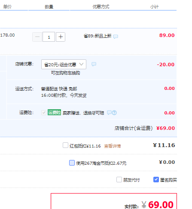
Task: Uncheck the 匿名购买 checkbox
Action: [156, 179]
